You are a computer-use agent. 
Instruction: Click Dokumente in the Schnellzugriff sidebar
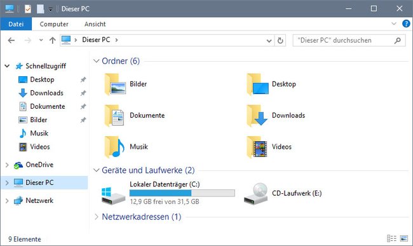point(48,106)
